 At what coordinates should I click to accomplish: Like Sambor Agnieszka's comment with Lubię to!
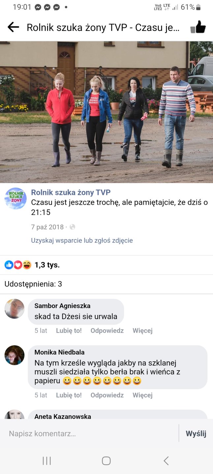(x=69, y=331)
